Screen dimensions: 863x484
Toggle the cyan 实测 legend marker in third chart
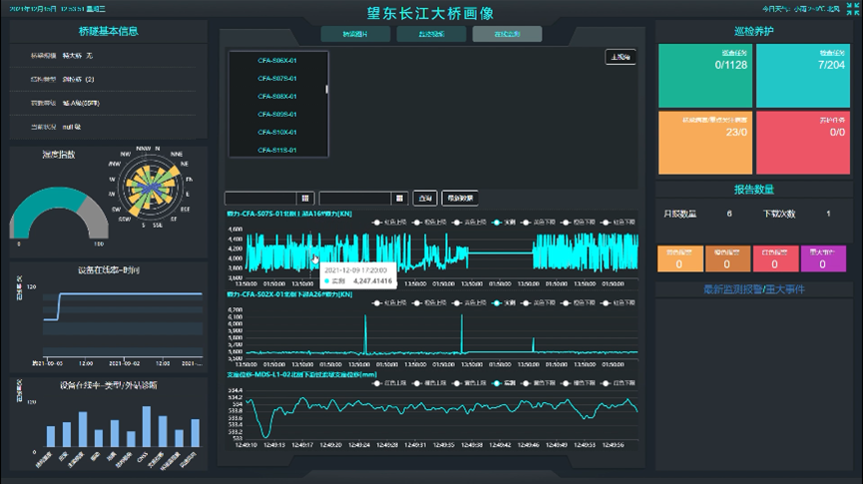point(496,382)
